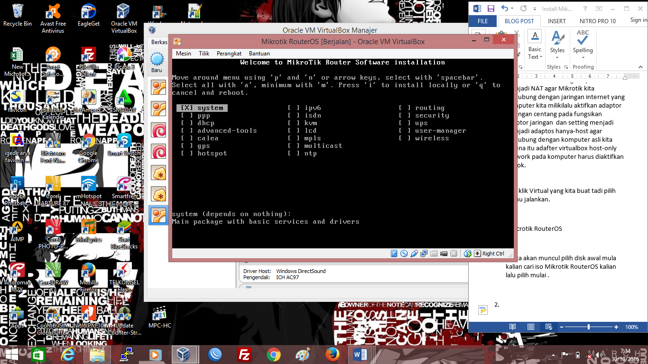Open EagleGet desktop icon

(89, 15)
